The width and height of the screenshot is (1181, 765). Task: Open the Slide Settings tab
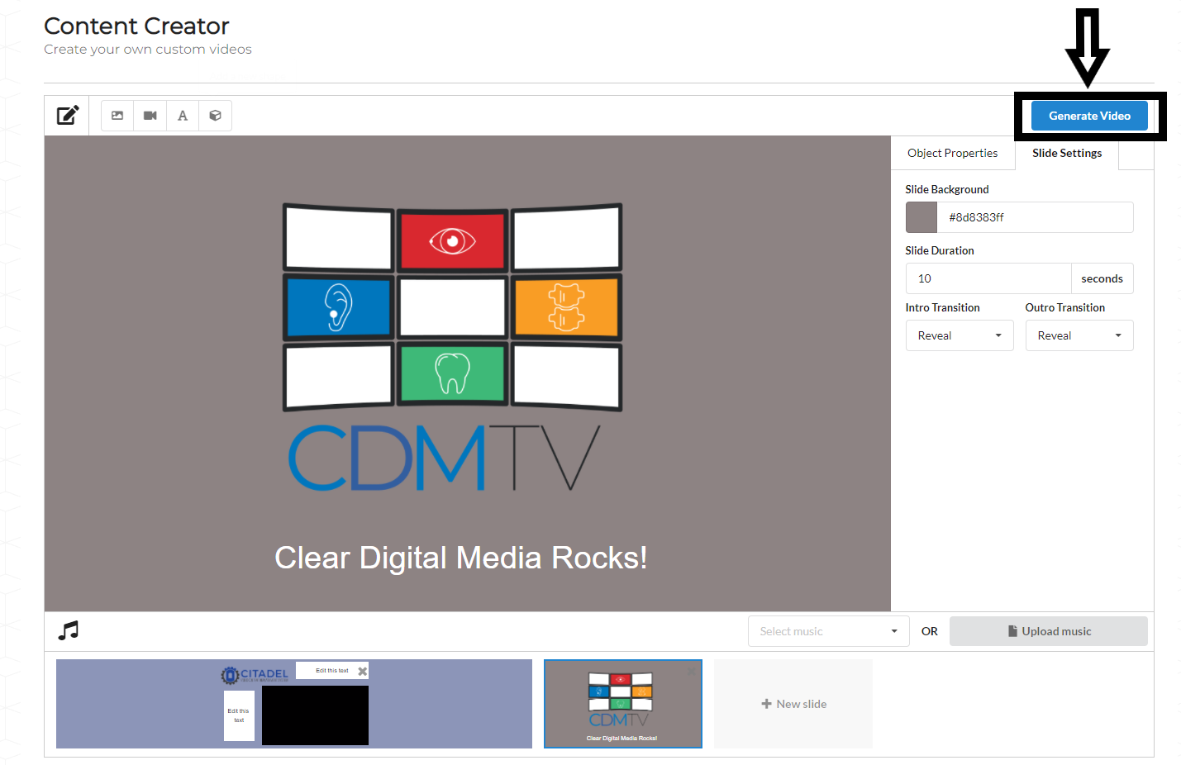point(1067,153)
